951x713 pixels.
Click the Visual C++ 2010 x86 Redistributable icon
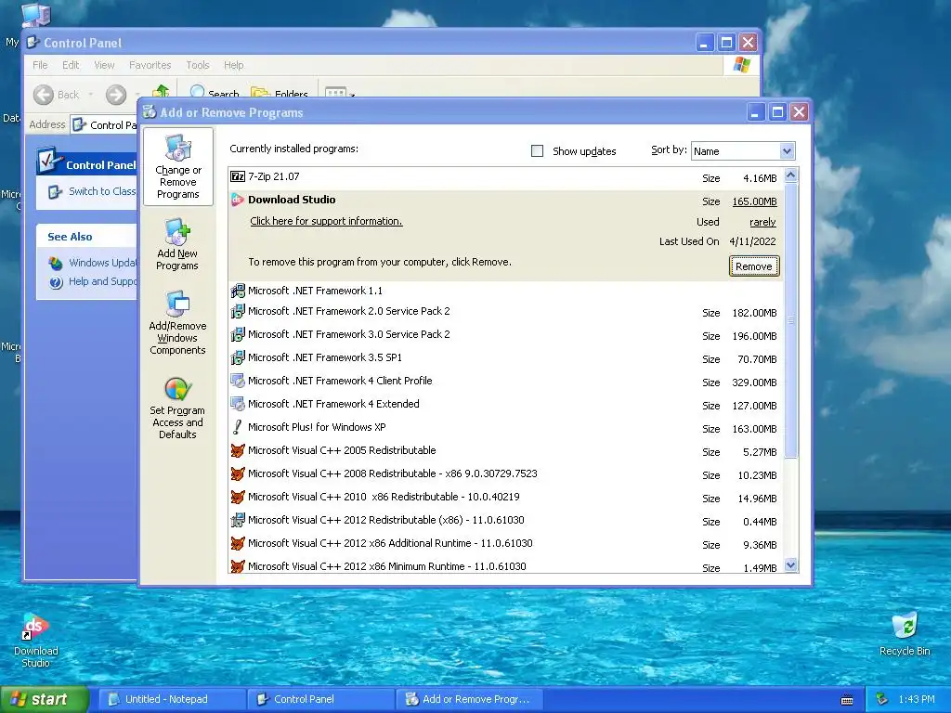point(238,497)
